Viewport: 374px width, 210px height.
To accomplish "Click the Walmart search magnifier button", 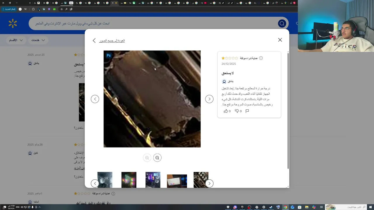I will point(282,23).
